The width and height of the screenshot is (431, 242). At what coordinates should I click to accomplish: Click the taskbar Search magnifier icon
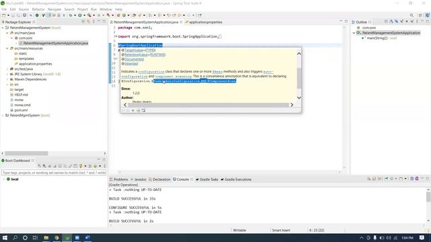click(15, 237)
